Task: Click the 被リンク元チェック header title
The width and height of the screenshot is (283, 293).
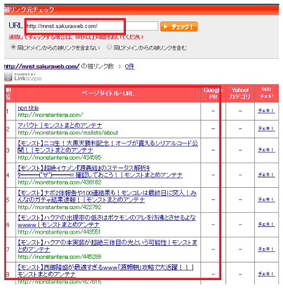Action: tap(29, 10)
